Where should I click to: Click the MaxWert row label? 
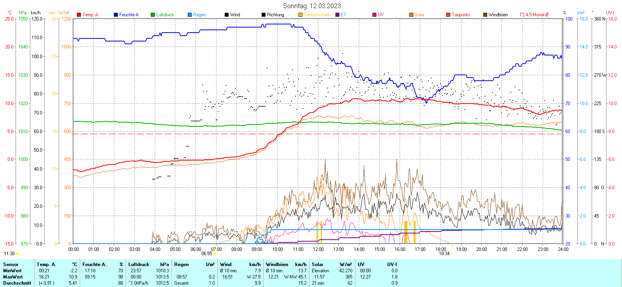[x=13, y=277]
